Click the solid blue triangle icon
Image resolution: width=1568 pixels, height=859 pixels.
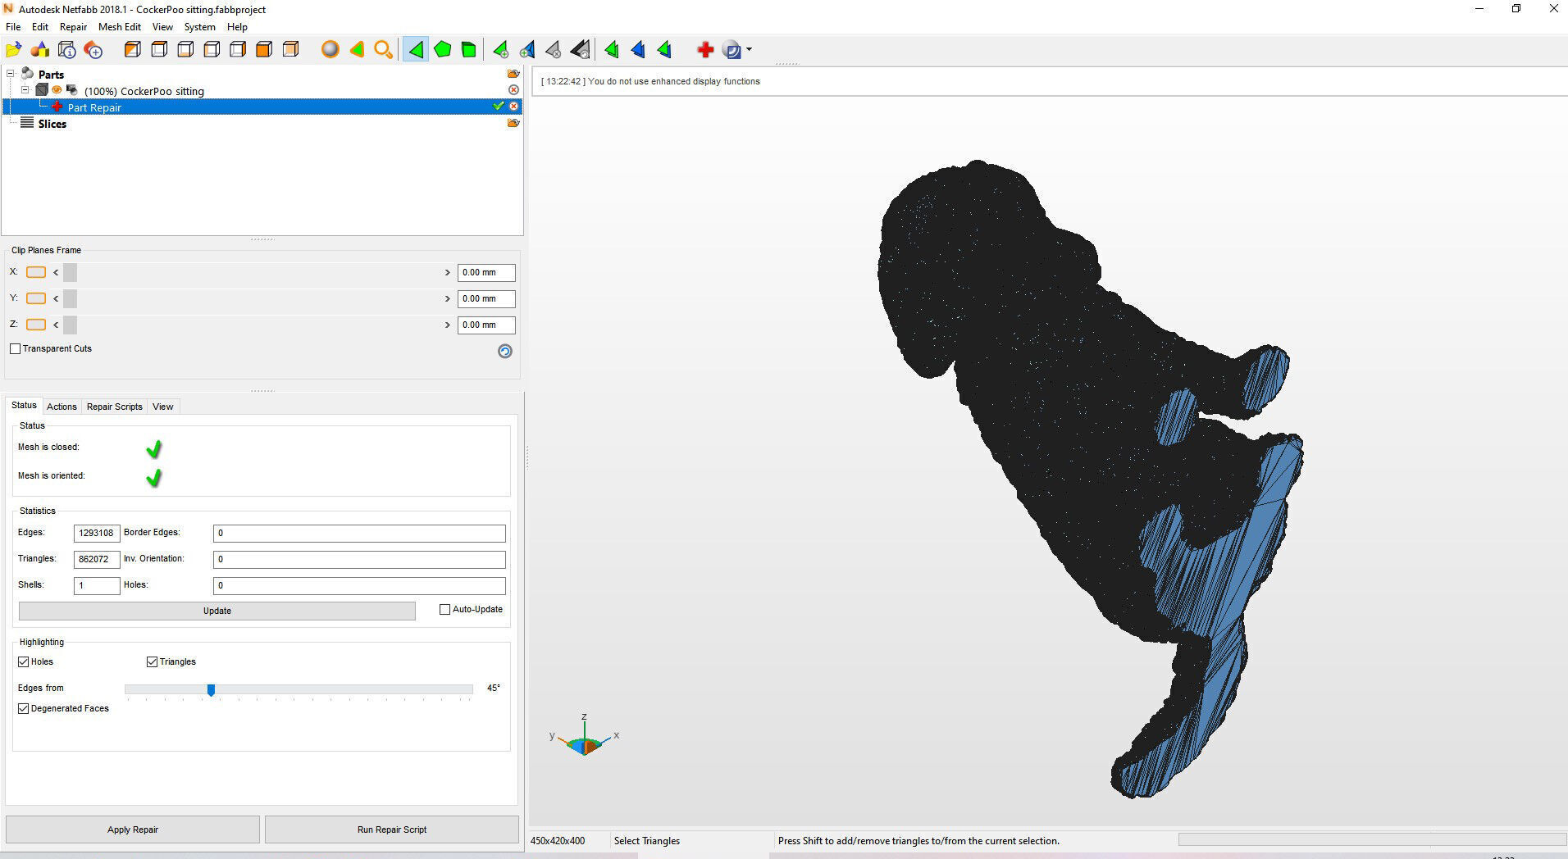tap(638, 50)
